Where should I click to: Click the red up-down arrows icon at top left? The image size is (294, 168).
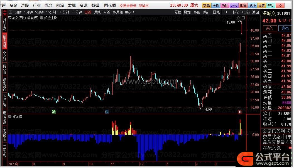point(4,13)
